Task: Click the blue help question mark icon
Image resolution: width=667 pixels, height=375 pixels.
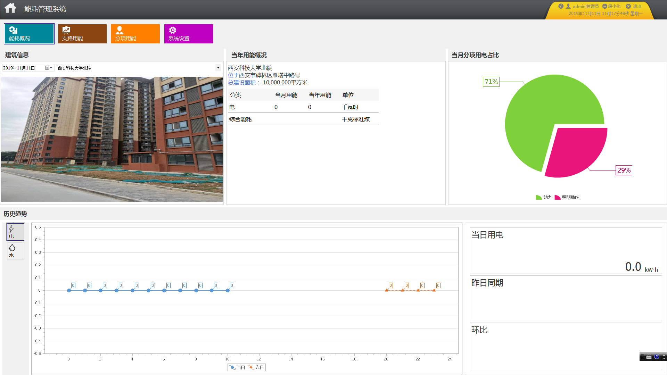Action: [657, 357]
